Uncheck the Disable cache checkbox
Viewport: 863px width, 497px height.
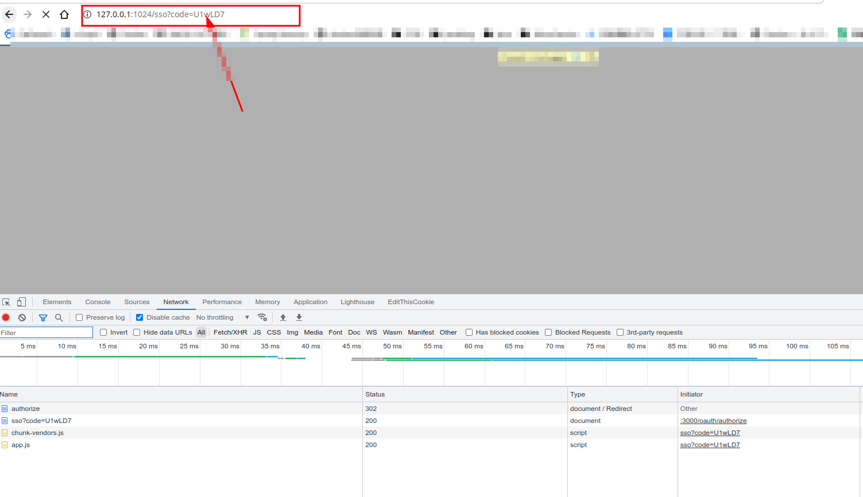(x=140, y=317)
